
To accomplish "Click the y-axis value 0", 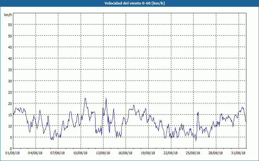I will click(x=11, y=149).
